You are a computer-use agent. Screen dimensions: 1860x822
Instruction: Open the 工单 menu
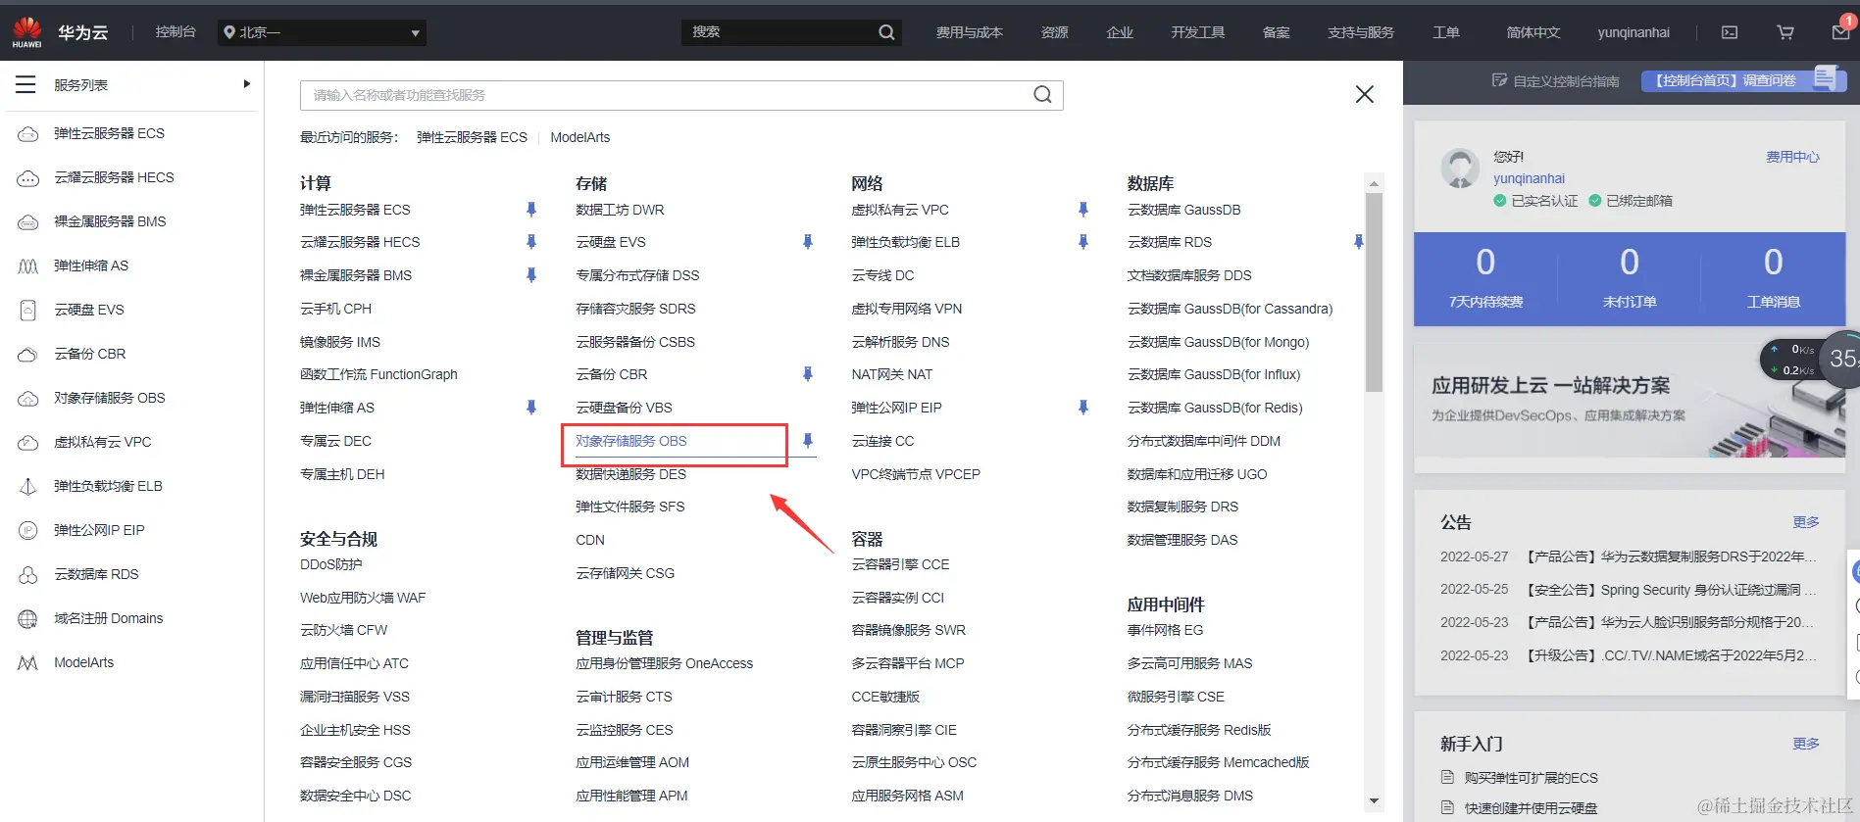tap(1446, 32)
